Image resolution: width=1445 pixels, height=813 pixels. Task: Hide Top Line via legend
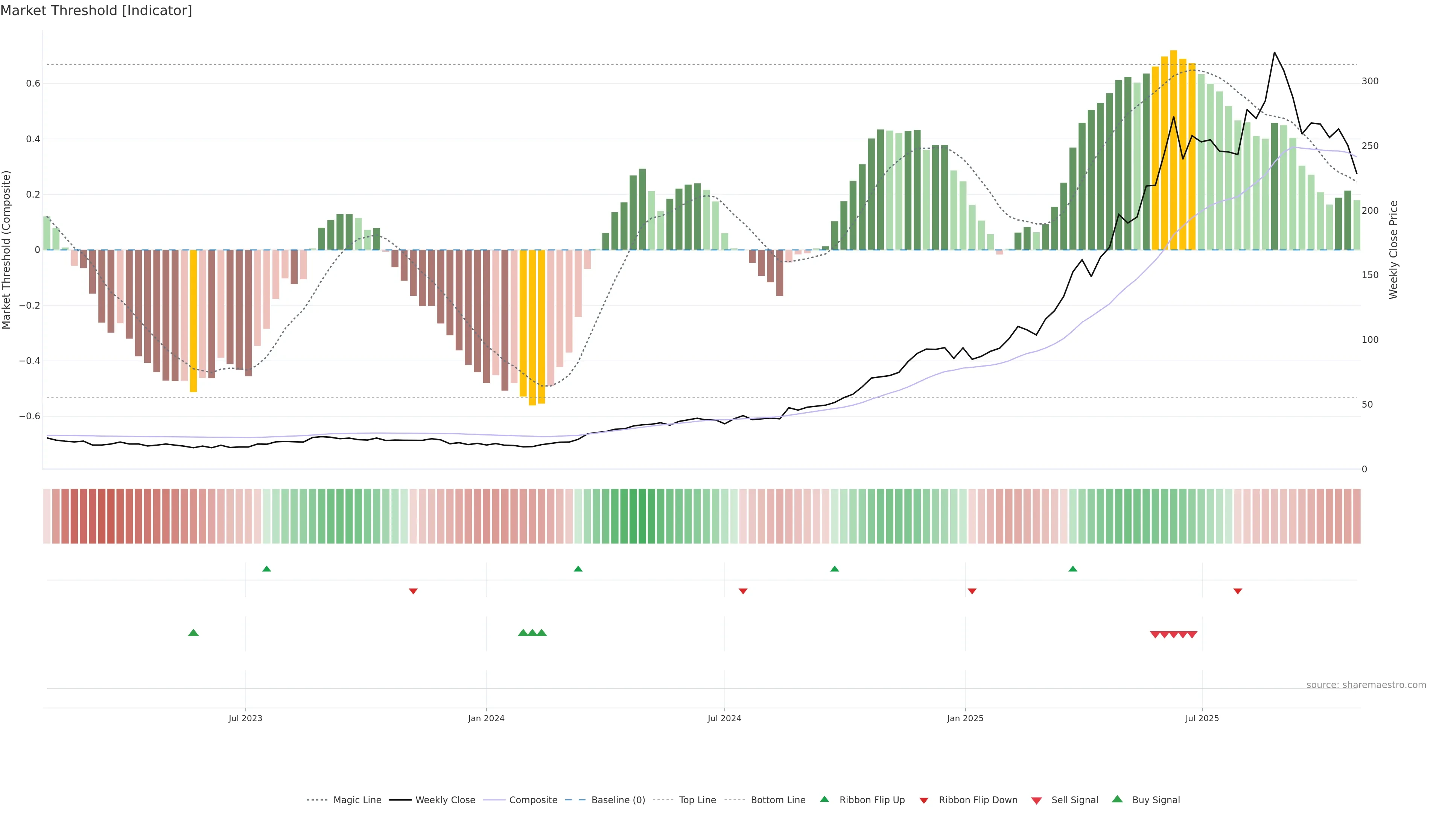[697, 799]
